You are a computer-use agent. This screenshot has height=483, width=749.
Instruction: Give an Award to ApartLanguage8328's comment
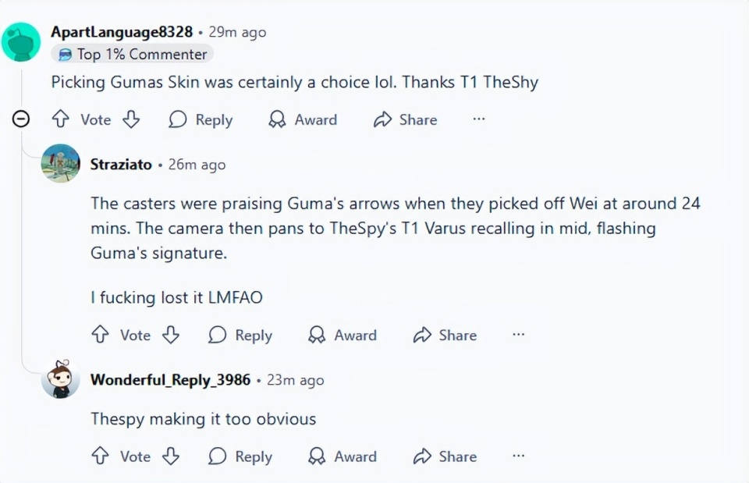click(303, 119)
